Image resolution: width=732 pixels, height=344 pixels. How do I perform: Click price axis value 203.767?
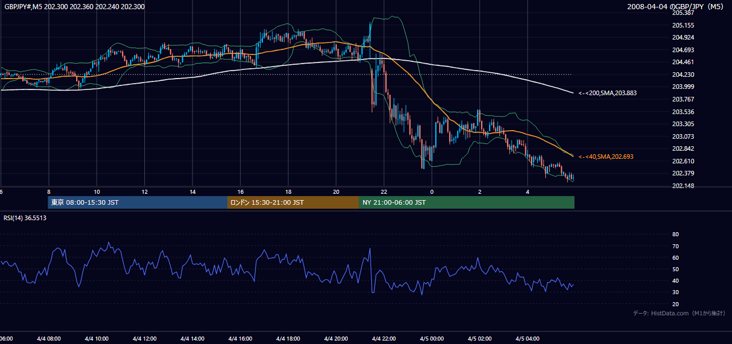coord(683,99)
